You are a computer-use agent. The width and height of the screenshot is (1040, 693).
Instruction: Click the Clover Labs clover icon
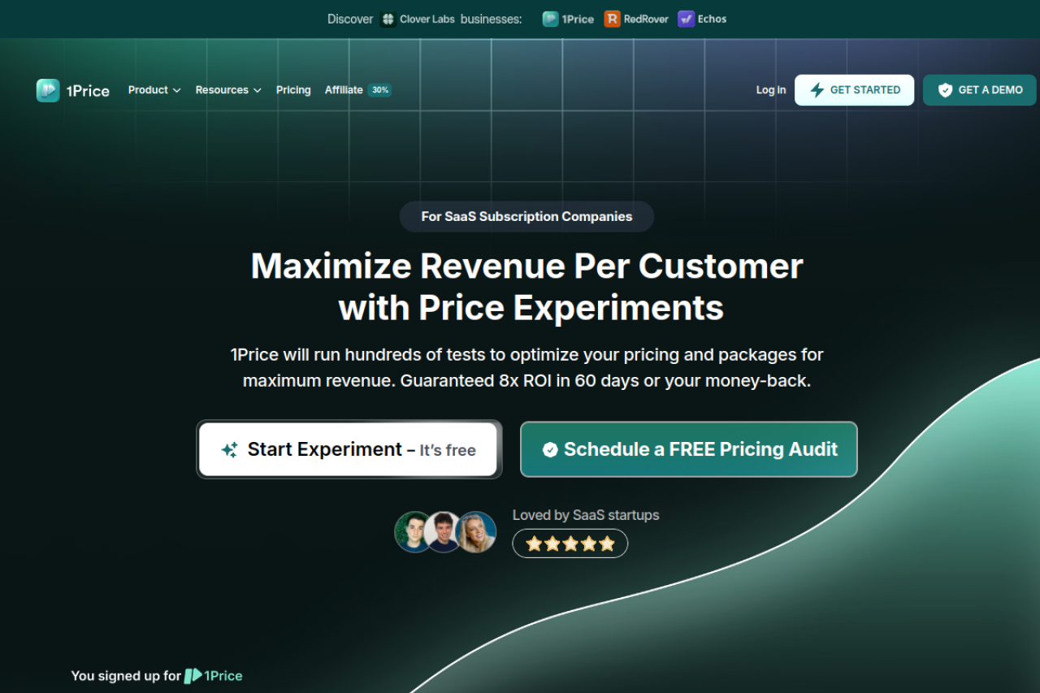point(388,19)
